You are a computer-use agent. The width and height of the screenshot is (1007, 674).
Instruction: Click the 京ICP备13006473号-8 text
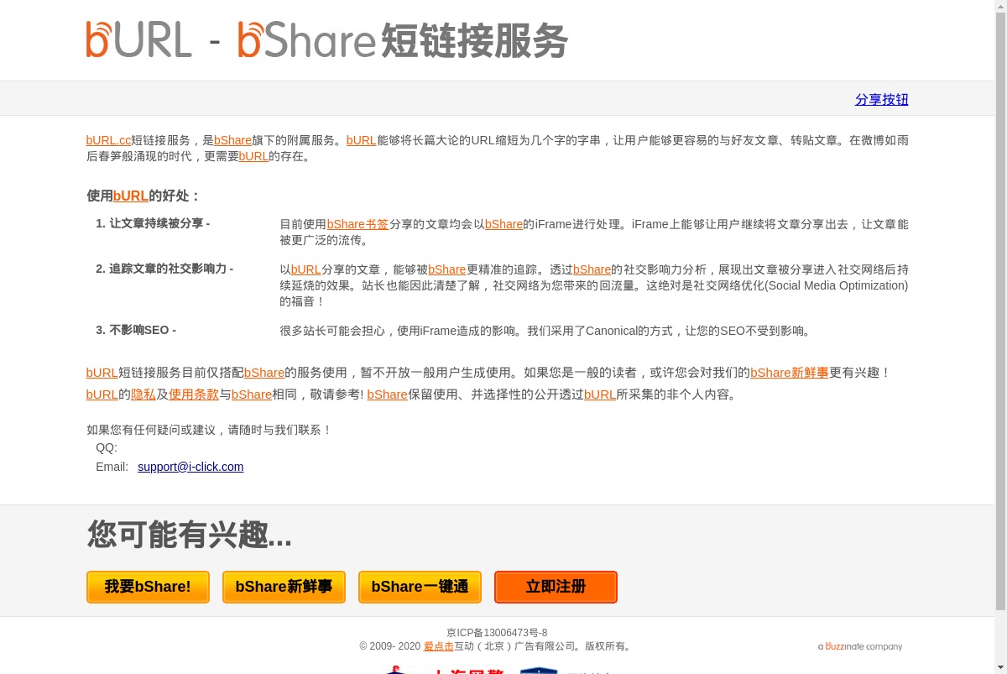(497, 633)
